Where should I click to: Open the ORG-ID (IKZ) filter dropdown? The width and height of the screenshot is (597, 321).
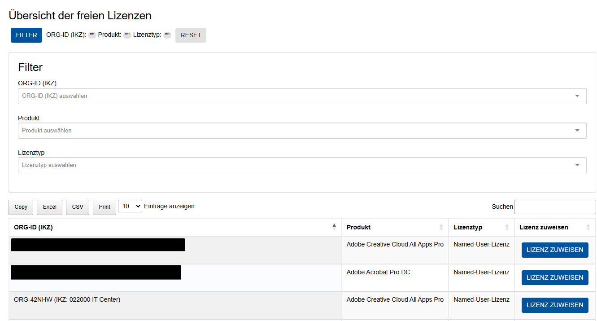(x=302, y=96)
